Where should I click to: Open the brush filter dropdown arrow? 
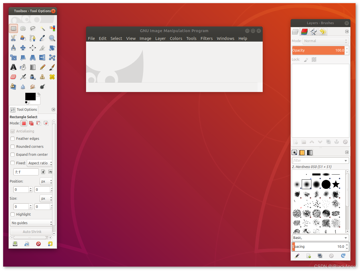(346, 161)
